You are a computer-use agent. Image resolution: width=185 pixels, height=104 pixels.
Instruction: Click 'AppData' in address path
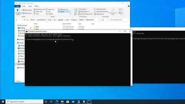tap(61, 20)
